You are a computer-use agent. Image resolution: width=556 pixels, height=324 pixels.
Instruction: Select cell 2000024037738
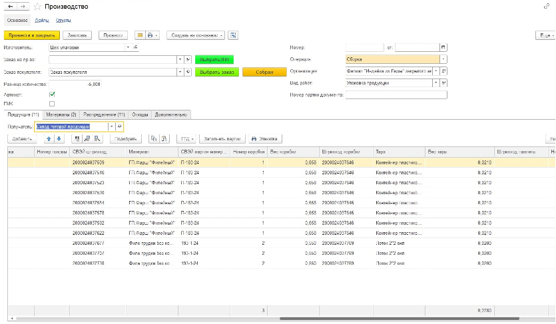97,263
